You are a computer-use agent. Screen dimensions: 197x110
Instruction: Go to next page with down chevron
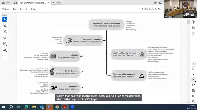(x=193, y=79)
